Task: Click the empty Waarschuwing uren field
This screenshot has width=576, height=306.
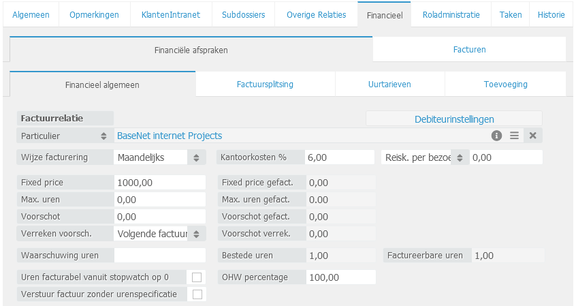Action: point(160,256)
